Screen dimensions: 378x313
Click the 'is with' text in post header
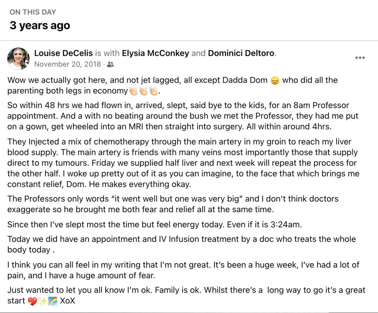[x=107, y=53]
